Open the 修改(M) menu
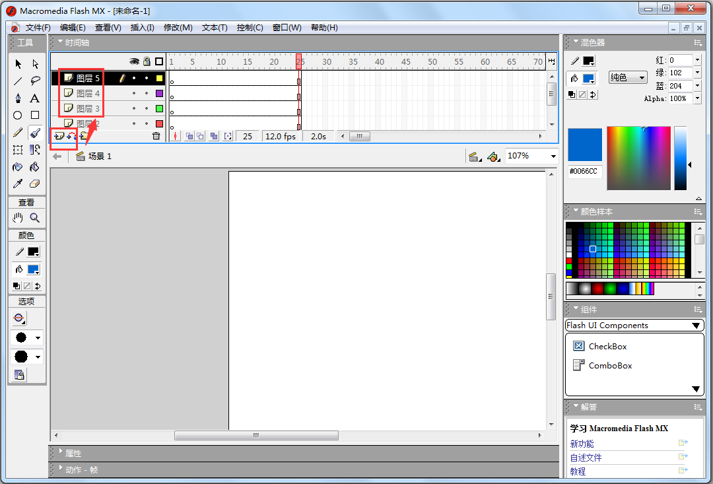 coord(178,28)
